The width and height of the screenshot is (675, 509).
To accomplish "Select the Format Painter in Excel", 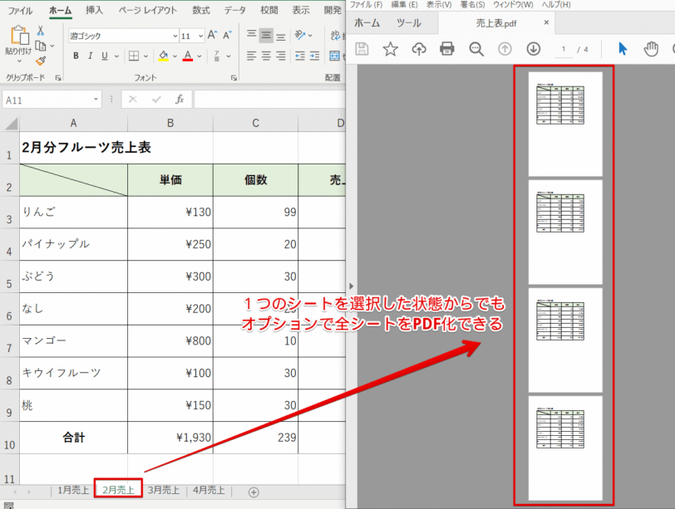I will [40, 61].
